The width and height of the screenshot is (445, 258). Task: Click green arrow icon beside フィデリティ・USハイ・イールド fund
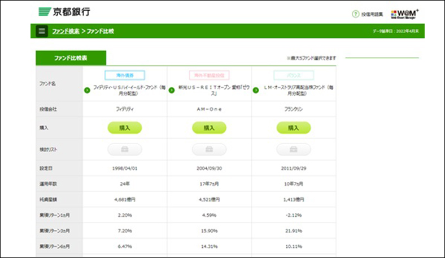pyautogui.click(x=87, y=90)
